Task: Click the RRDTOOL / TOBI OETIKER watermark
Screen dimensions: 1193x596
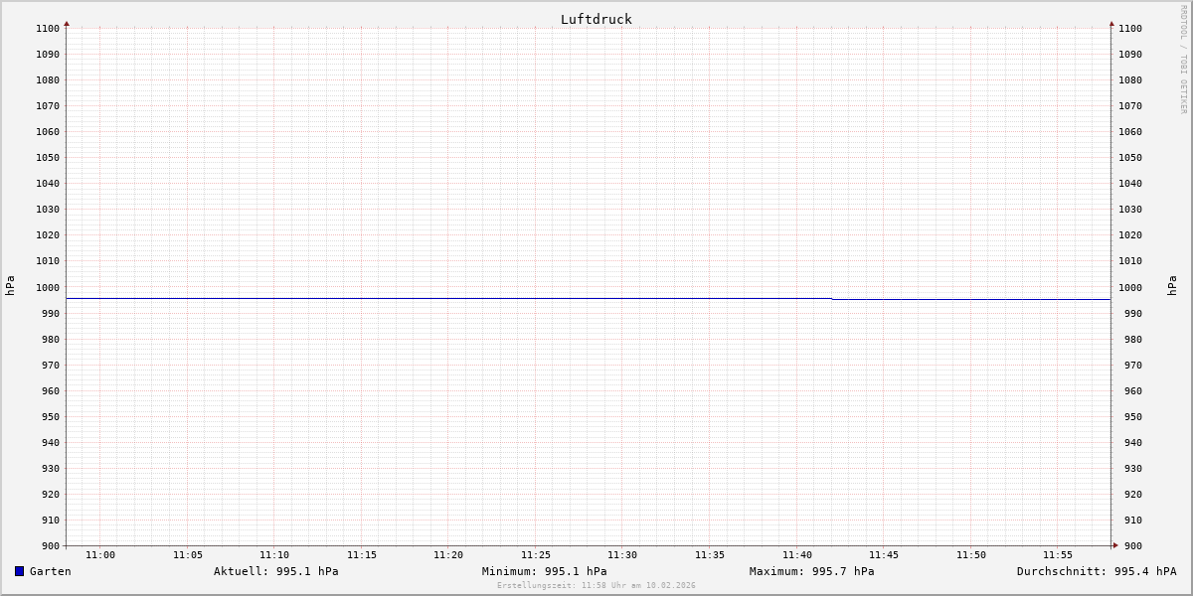Action: pyautogui.click(x=1183, y=60)
